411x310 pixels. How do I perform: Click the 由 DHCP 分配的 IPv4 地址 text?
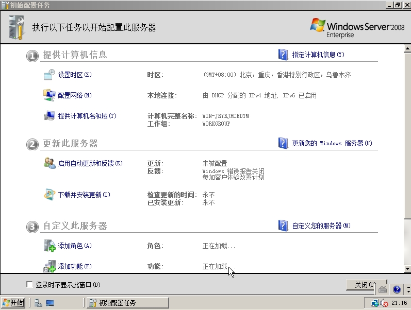pos(240,95)
